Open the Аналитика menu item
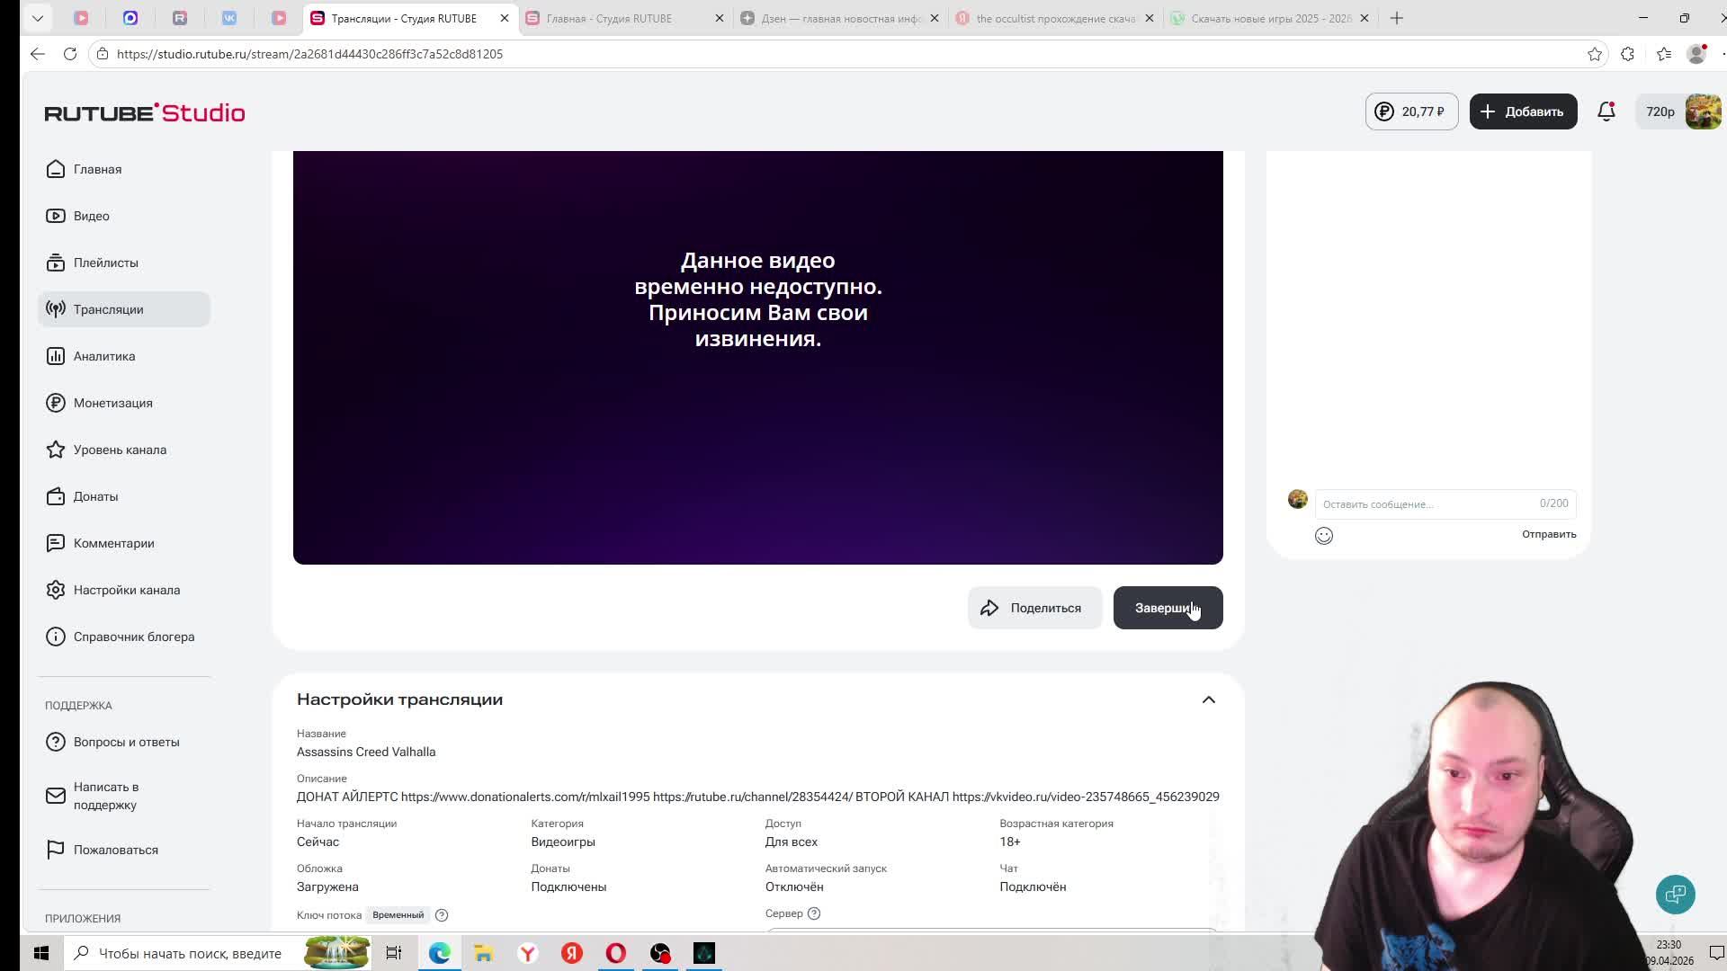This screenshot has width=1727, height=971. (x=104, y=356)
